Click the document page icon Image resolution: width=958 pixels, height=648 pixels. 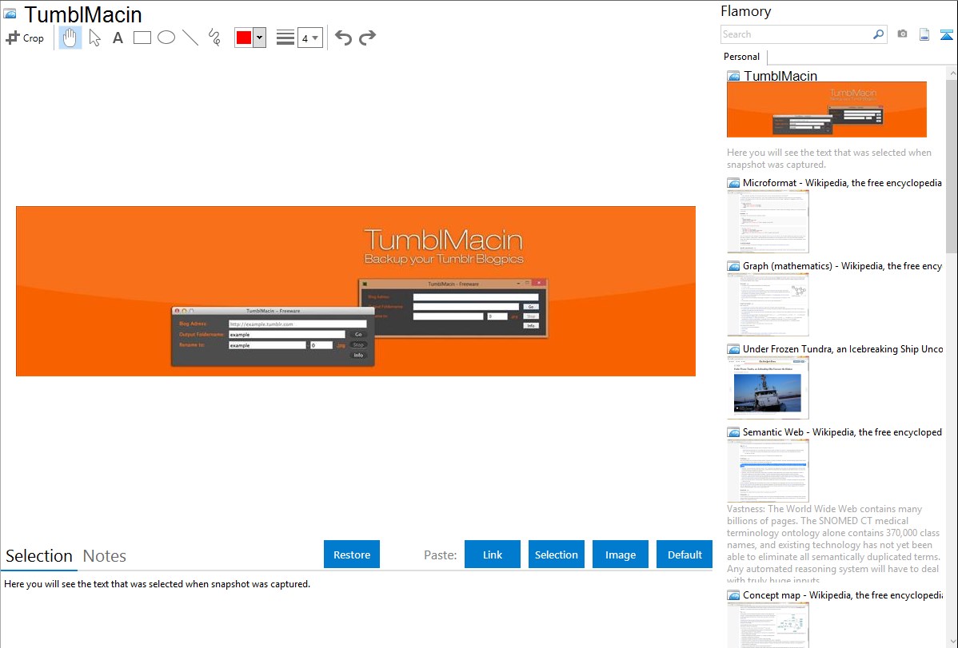point(924,34)
